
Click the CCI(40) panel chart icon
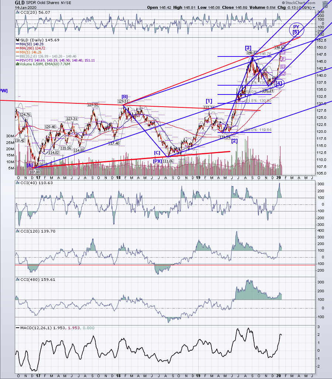point(17,183)
